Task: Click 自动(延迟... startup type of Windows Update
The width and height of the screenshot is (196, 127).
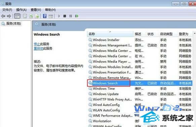Action: tap(168, 94)
